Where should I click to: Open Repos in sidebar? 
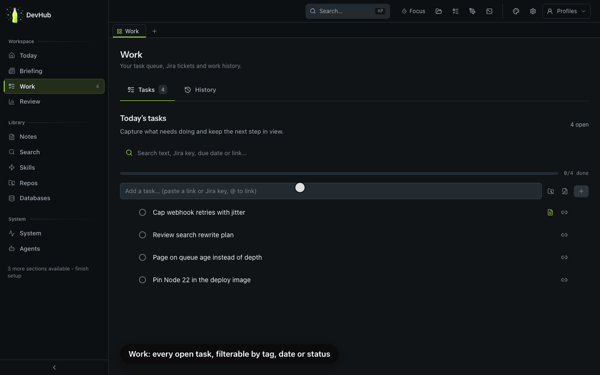click(x=54, y=183)
